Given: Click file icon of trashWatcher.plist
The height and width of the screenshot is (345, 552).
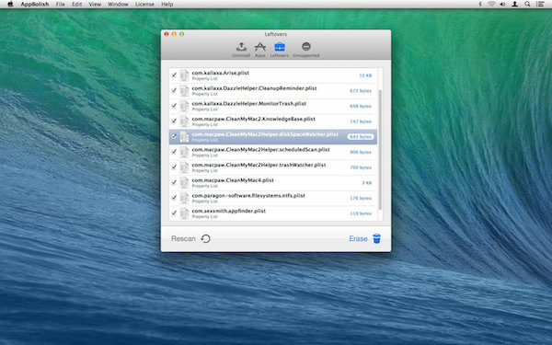Looking at the screenshot, I should coord(184,167).
